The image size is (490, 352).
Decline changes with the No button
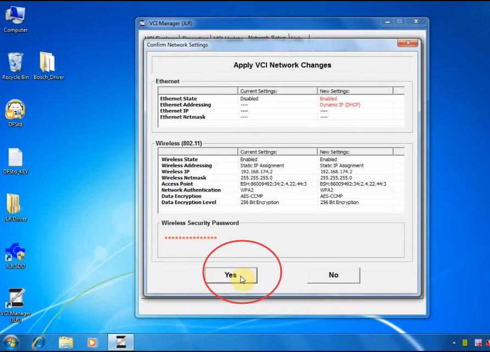coord(333,275)
